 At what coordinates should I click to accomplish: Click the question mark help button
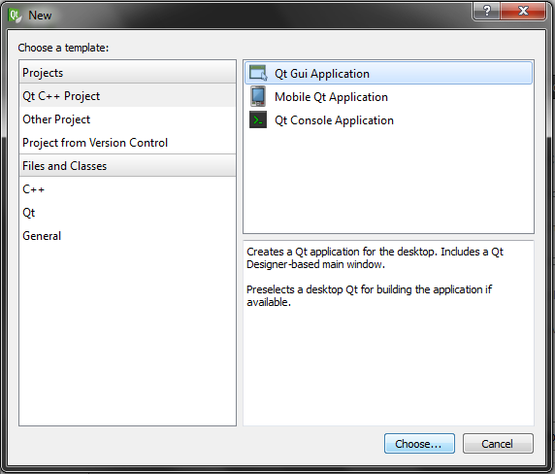pos(487,12)
